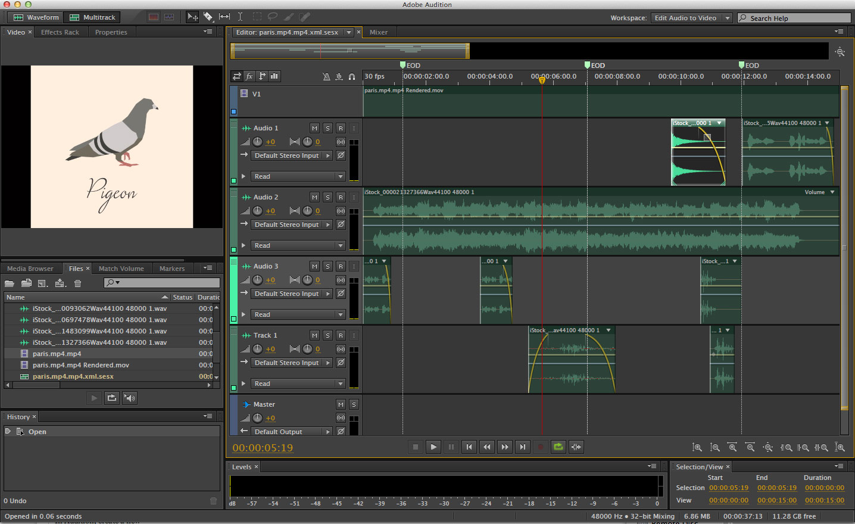The height and width of the screenshot is (524, 855).
Task: Toggle auto-play in Files panel
Action: click(x=130, y=398)
